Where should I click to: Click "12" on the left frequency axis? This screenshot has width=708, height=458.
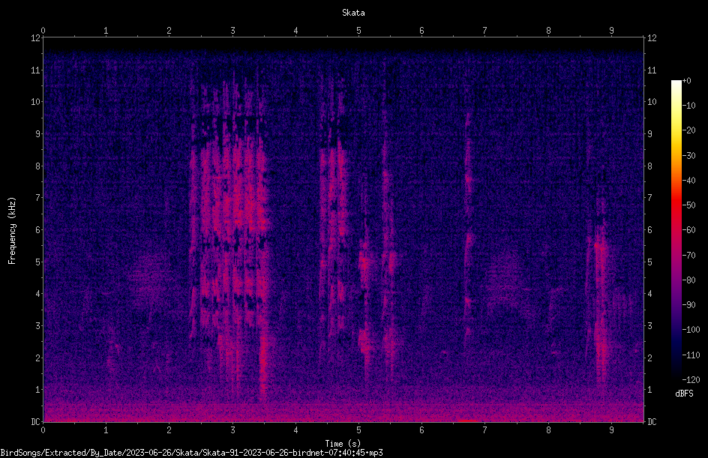pyautogui.click(x=35, y=38)
